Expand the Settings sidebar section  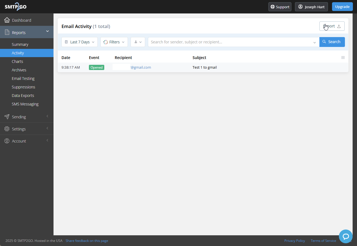click(27, 129)
